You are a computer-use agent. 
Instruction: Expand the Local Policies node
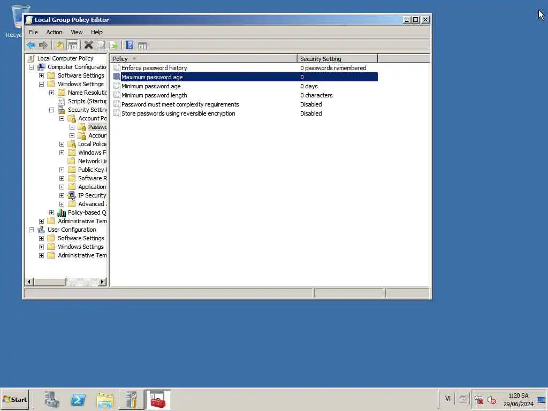pos(62,144)
